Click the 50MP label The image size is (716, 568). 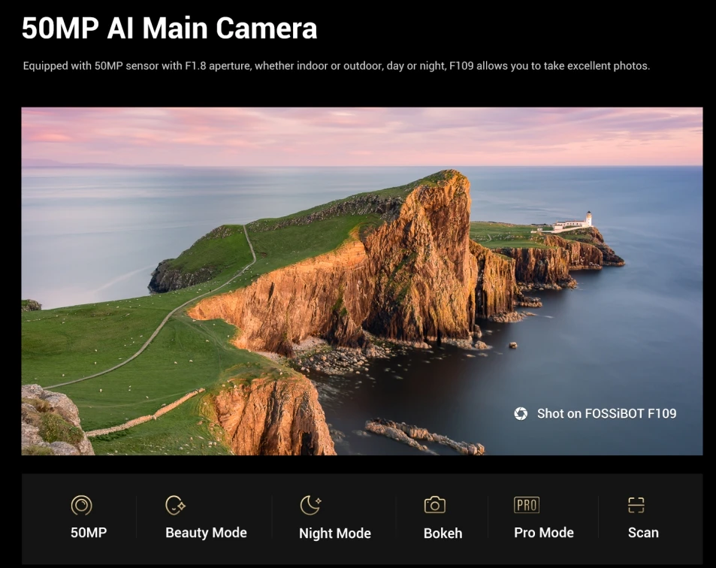tap(89, 533)
